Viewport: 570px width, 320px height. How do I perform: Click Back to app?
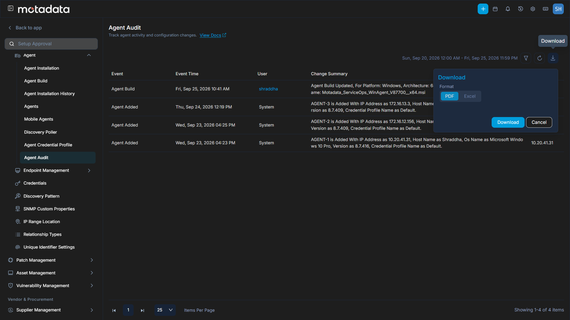tap(28, 28)
